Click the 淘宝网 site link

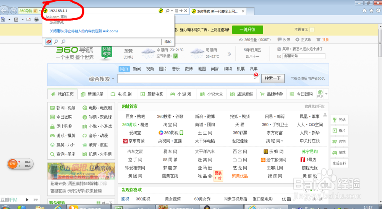(170, 125)
